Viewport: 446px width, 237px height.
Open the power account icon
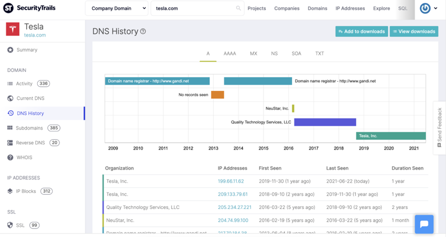[425, 8]
